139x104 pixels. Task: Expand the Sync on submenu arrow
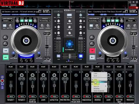click(106, 86)
